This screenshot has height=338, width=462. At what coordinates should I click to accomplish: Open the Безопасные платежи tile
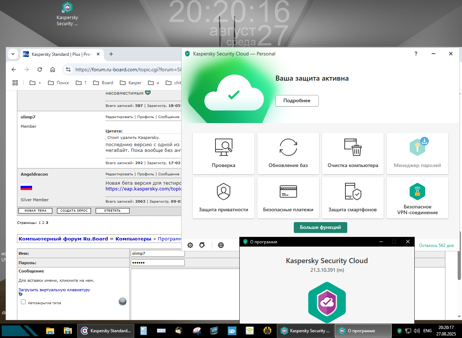(x=288, y=198)
